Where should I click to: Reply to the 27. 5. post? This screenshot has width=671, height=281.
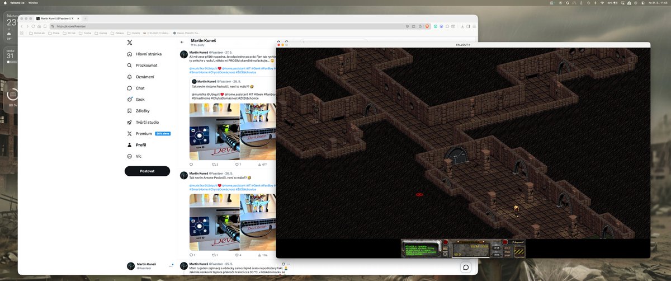pyautogui.click(x=191, y=165)
